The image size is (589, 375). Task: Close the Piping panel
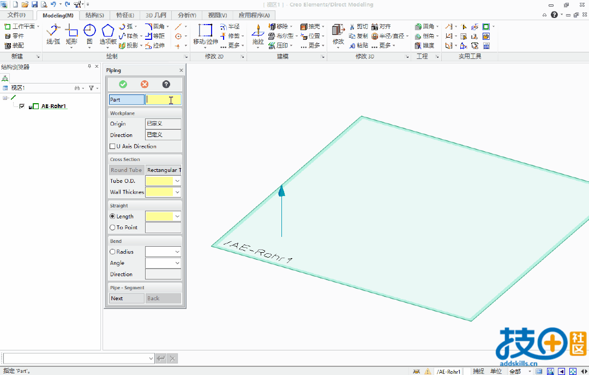(x=181, y=70)
